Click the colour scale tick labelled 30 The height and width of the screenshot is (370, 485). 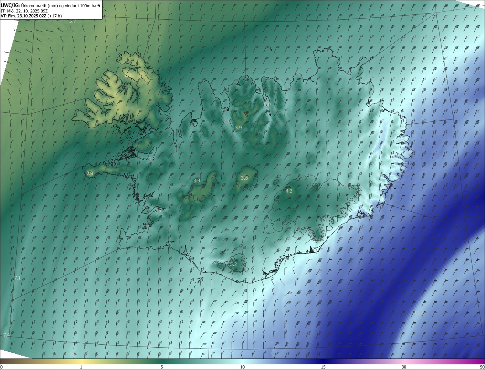coord(404,367)
